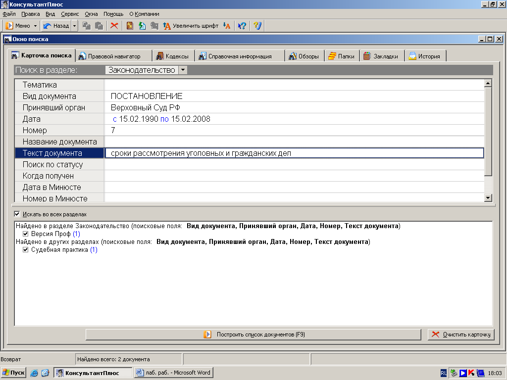The width and height of the screenshot is (507, 380).
Task: Switch to the Закладки tab
Action: pos(382,56)
